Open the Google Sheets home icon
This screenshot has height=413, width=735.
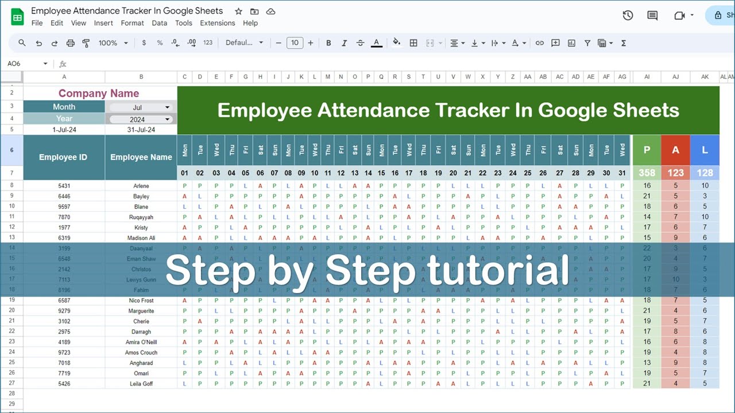tap(18, 17)
